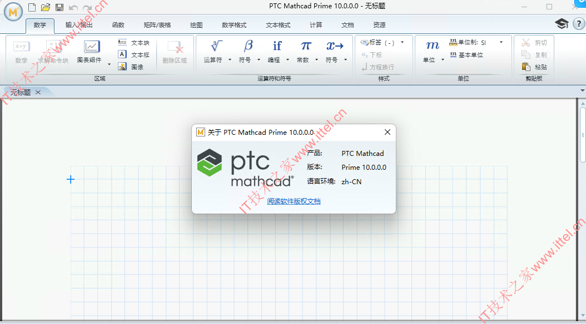Click version text Prime 10.0.0.0
Viewport: 586px width, 324px height.
[x=364, y=168]
